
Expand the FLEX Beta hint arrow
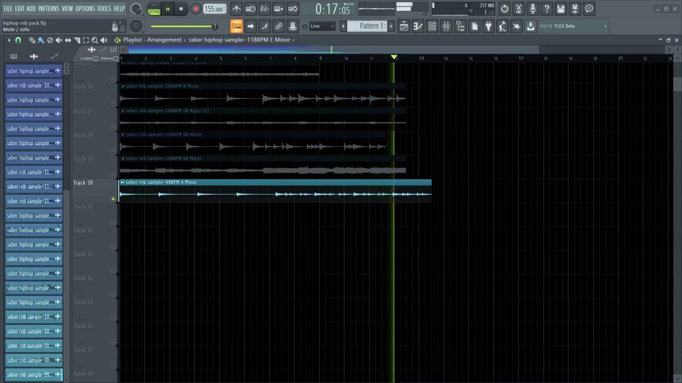pos(605,26)
